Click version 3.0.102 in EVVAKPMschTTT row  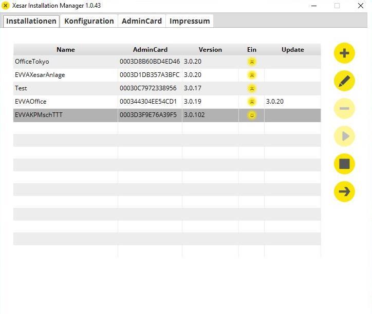coord(194,115)
